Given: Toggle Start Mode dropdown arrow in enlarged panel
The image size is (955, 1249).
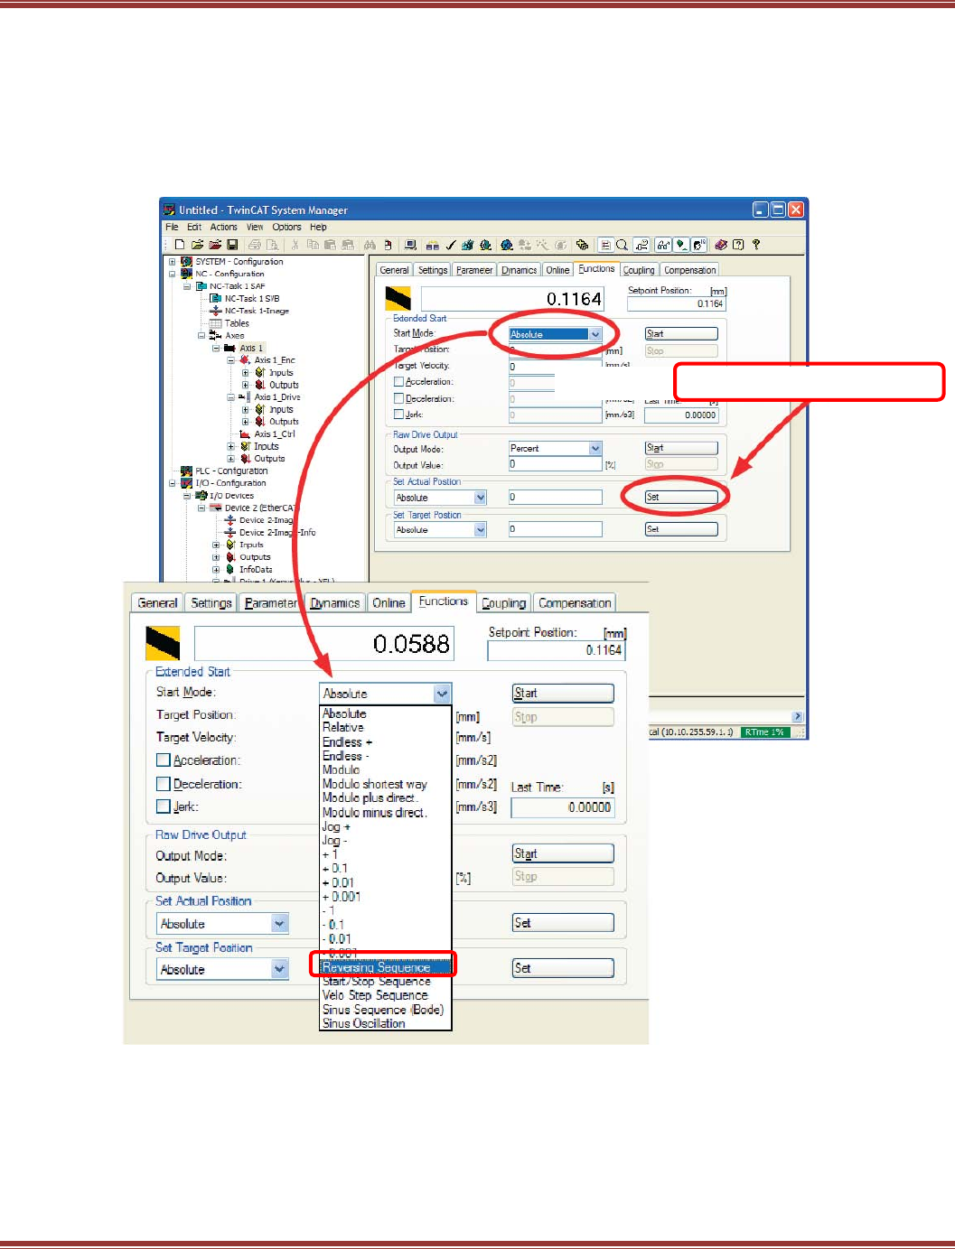Looking at the screenshot, I should pos(442,694).
